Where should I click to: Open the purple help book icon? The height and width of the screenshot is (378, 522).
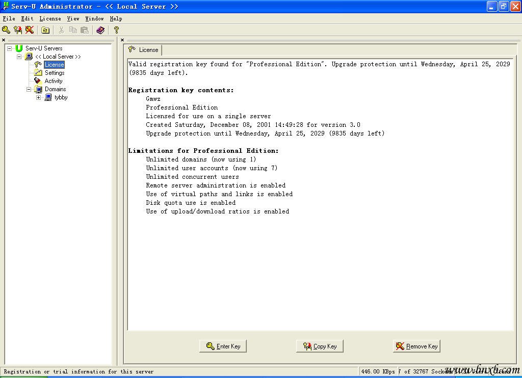point(100,30)
